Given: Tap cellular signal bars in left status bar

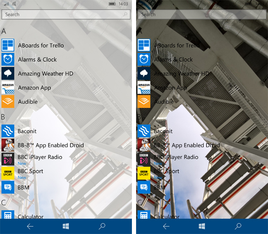Looking at the screenshot, I should (x=7, y=4).
